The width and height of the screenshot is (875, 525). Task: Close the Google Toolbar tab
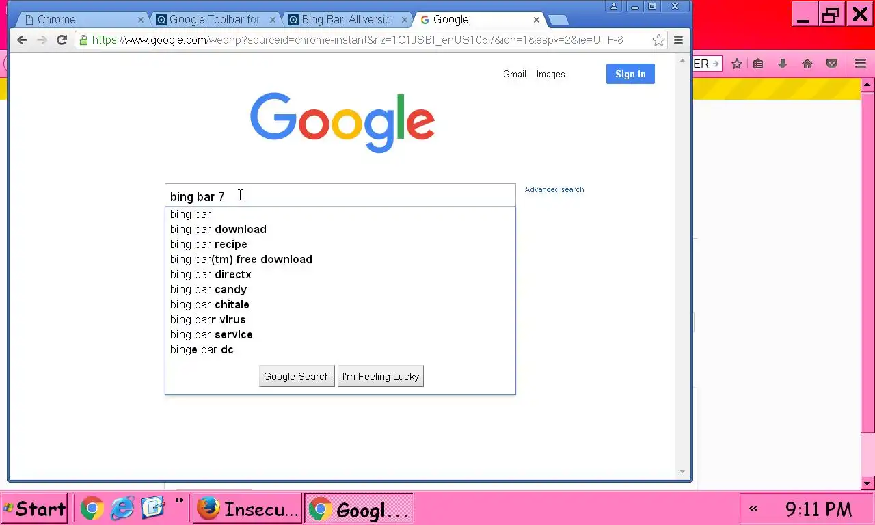273,20
